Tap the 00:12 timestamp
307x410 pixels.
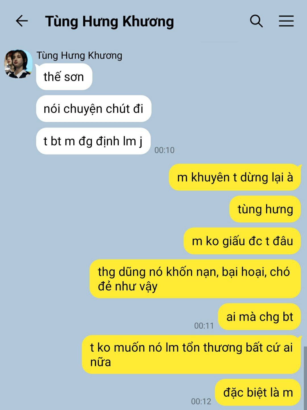(x=201, y=401)
